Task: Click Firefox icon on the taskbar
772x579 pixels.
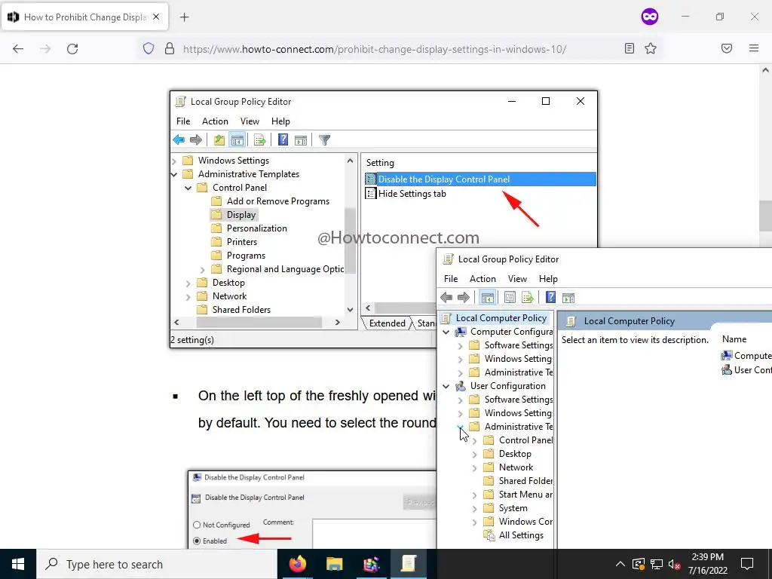Action: pos(297,564)
